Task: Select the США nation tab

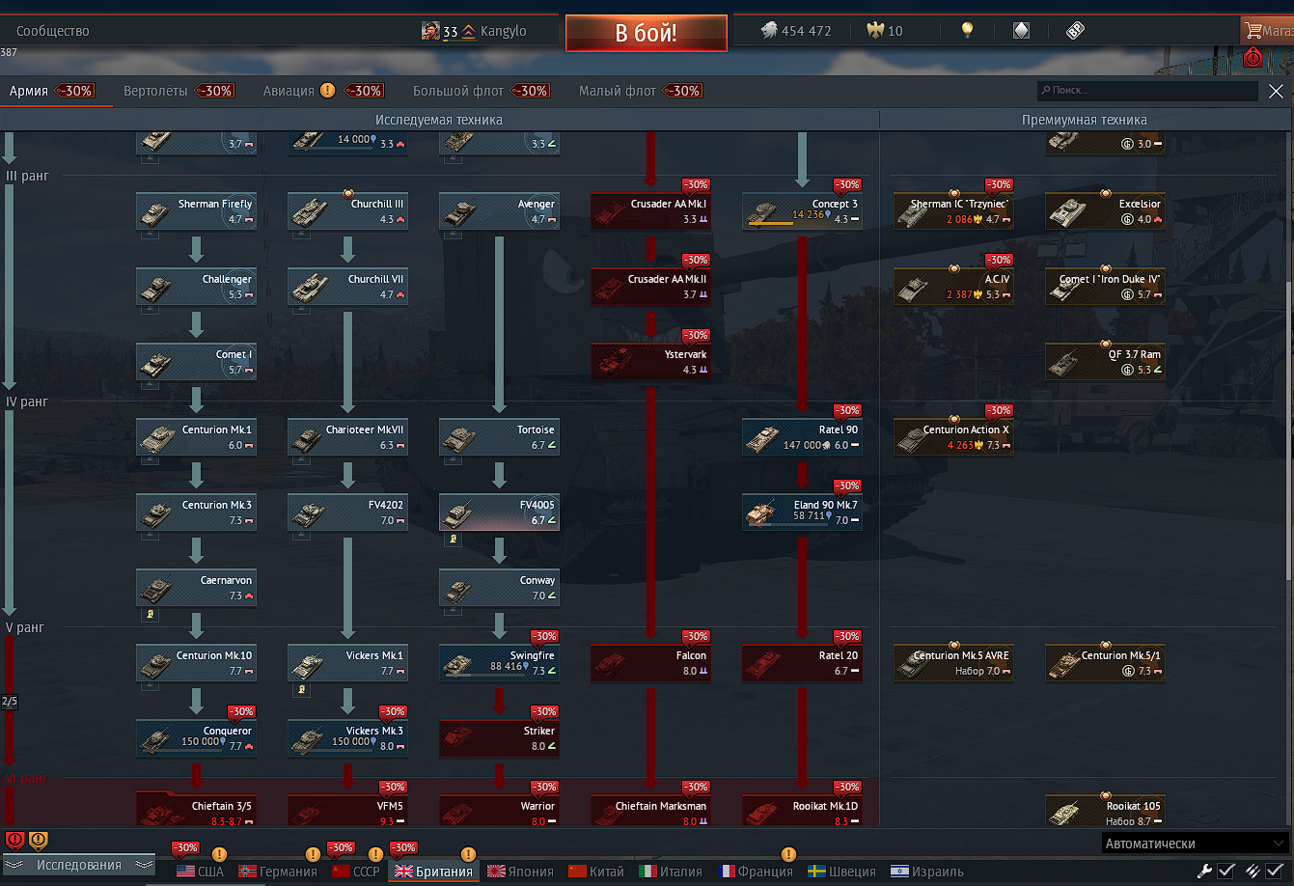Action: click(x=200, y=872)
